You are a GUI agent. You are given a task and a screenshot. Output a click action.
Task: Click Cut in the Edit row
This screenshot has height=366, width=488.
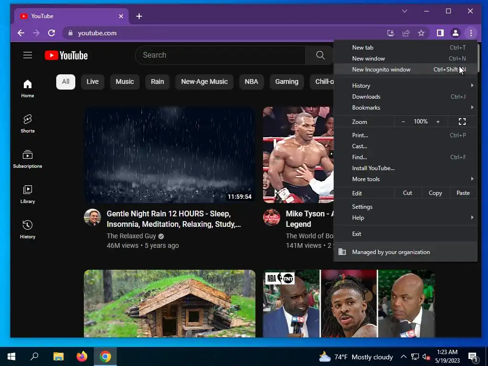click(x=407, y=193)
